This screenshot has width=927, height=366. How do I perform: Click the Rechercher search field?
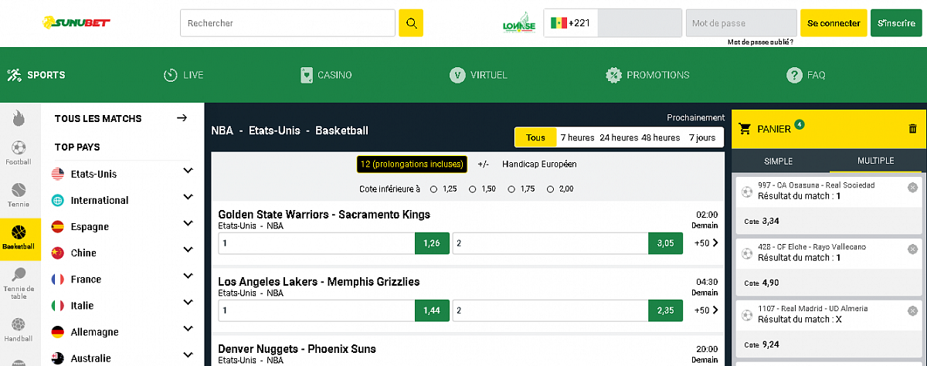coord(287,23)
